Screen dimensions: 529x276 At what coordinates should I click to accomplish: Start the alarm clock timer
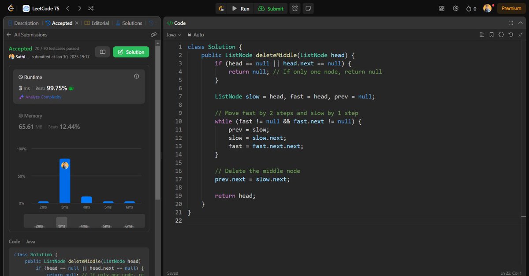[x=295, y=8]
